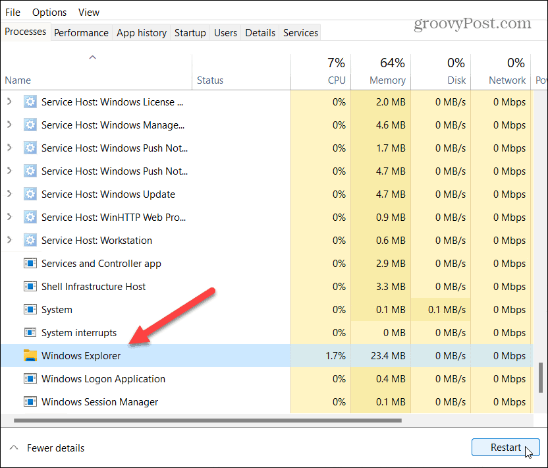Image resolution: width=548 pixels, height=468 pixels.
Task: Click the Service Host: WinHTTP Web Pro gear icon
Action: pos(30,218)
